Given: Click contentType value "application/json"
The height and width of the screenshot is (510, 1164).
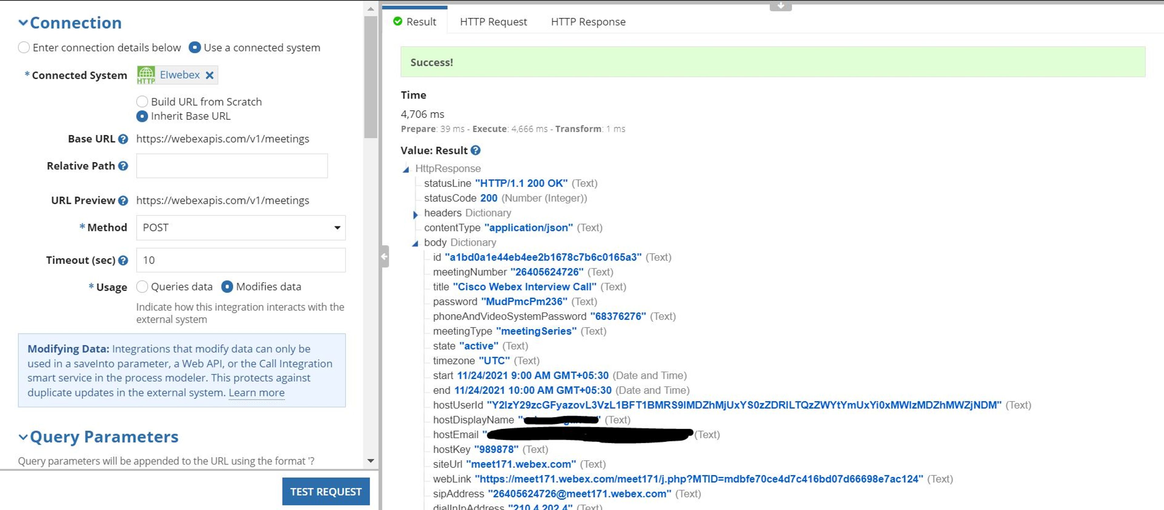Looking at the screenshot, I should coord(528,228).
